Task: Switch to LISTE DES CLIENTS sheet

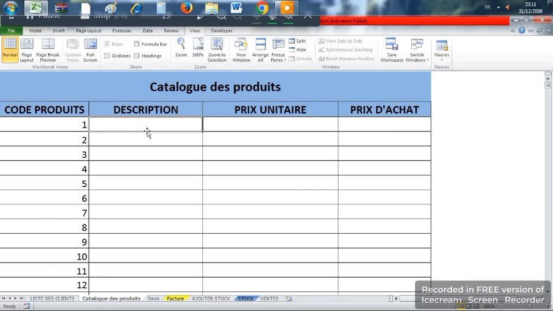Action: pyautogui.click(x=52, y=298)
